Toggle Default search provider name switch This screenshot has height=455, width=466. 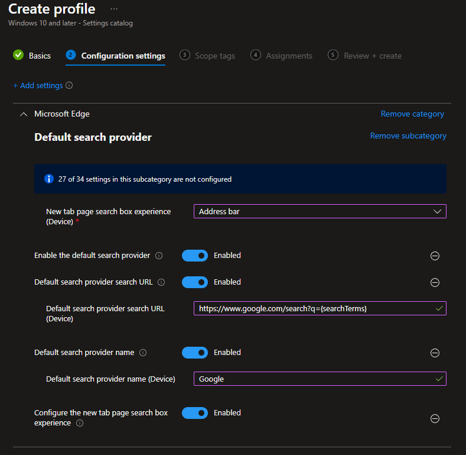click(x=195, y=353)
